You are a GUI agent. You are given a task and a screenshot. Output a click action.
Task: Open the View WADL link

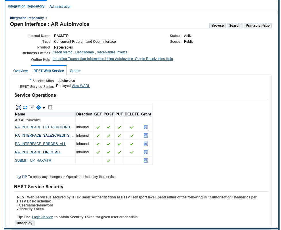(x=81, y=86)
